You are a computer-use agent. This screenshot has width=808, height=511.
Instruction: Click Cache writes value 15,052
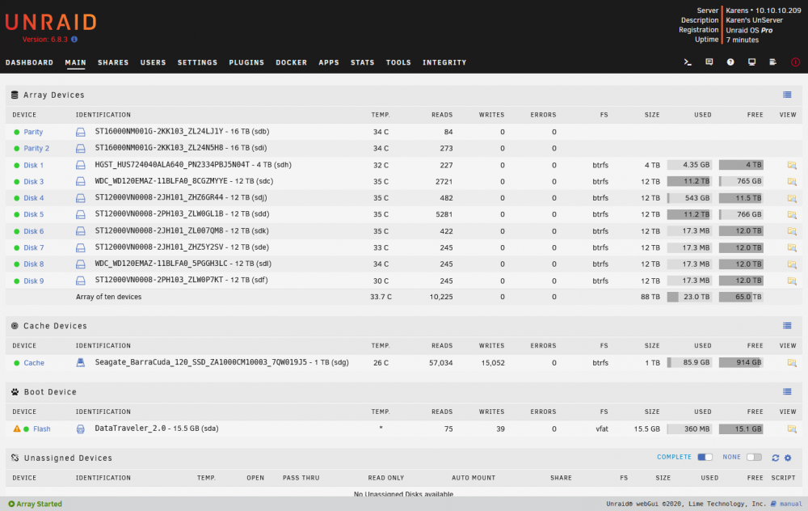click(493, 363)
